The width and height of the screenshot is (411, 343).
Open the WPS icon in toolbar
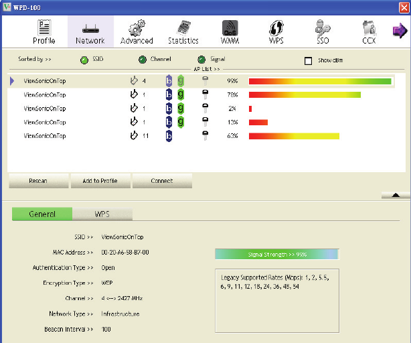click(276, 27)
